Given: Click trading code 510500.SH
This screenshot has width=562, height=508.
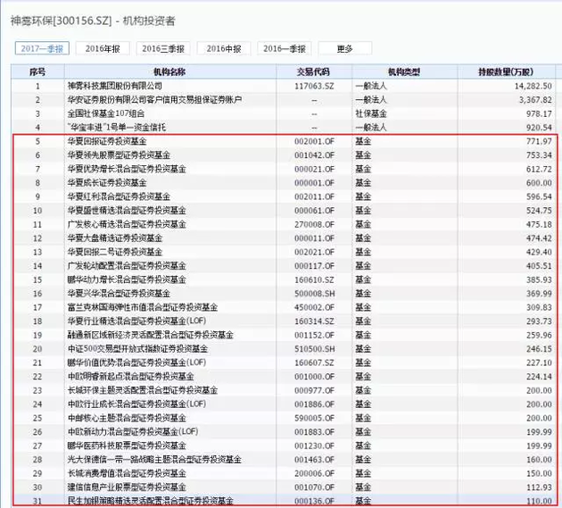Looking at the screenshot, I should 314,349.
